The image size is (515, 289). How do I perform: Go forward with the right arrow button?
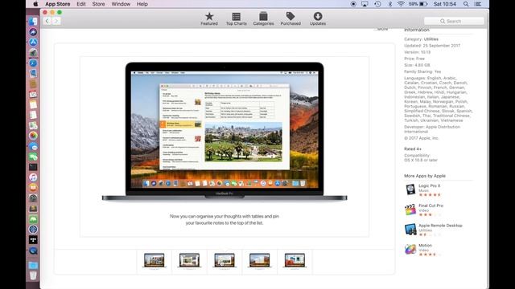(x=56, y=21)
